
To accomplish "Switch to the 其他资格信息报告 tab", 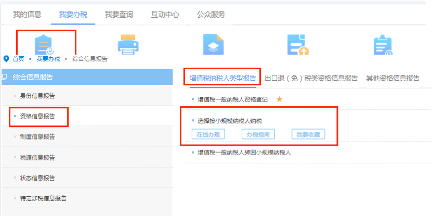I will pyautogui.click(x=392, y=78).
